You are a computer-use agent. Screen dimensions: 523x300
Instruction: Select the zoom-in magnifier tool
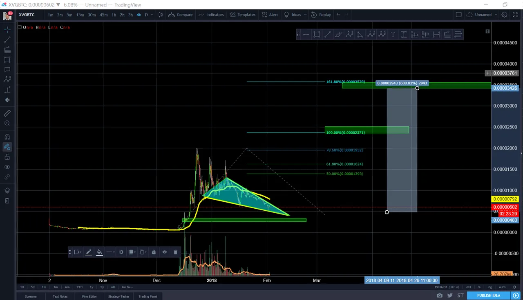[7, 123]
